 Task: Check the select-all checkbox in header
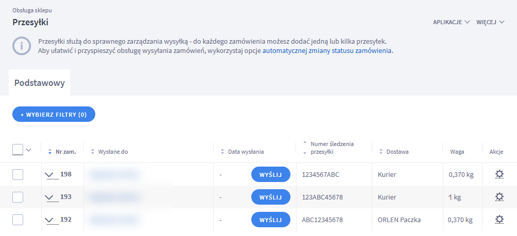coord(18,150)
